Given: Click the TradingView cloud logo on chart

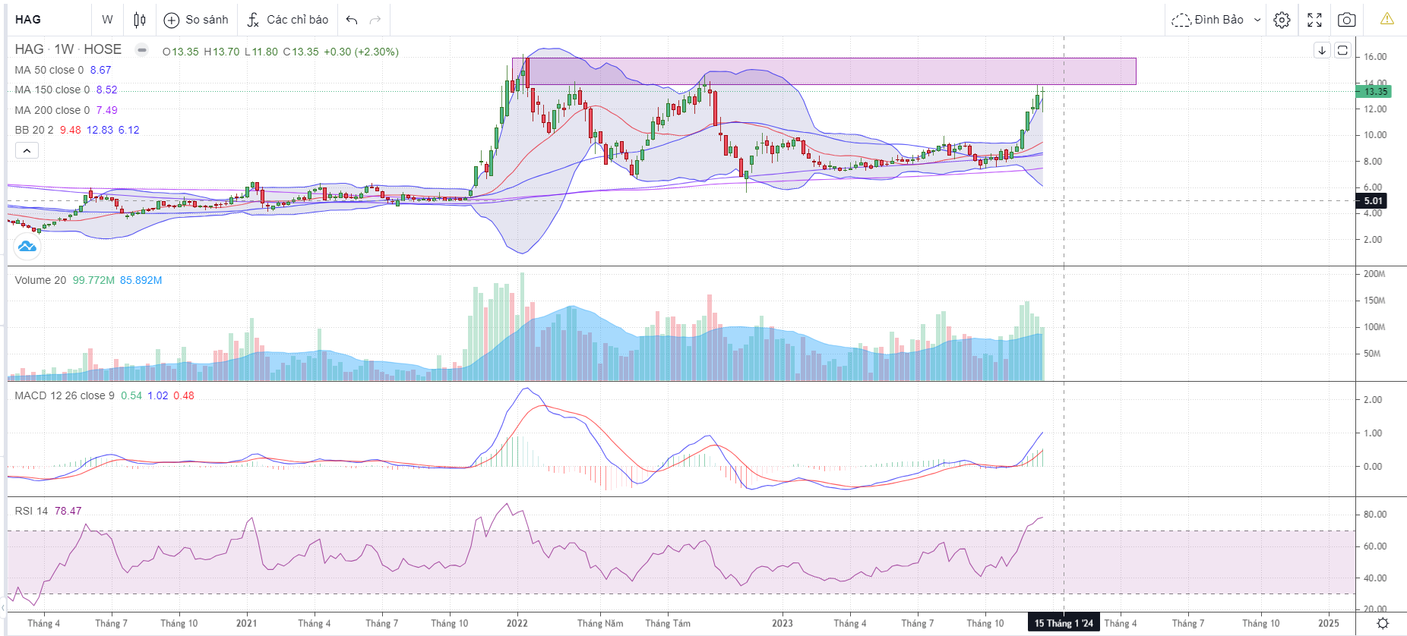Looking at the screenshot, I should click(27, 246).
